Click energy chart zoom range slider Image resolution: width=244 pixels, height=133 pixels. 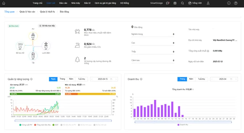point(63,121)
